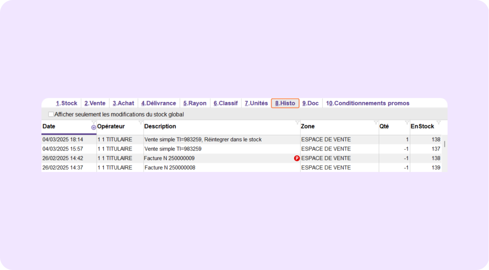Click the filter icon in Zone column
The image size is (489, 270).
click(x=376, y=122)
